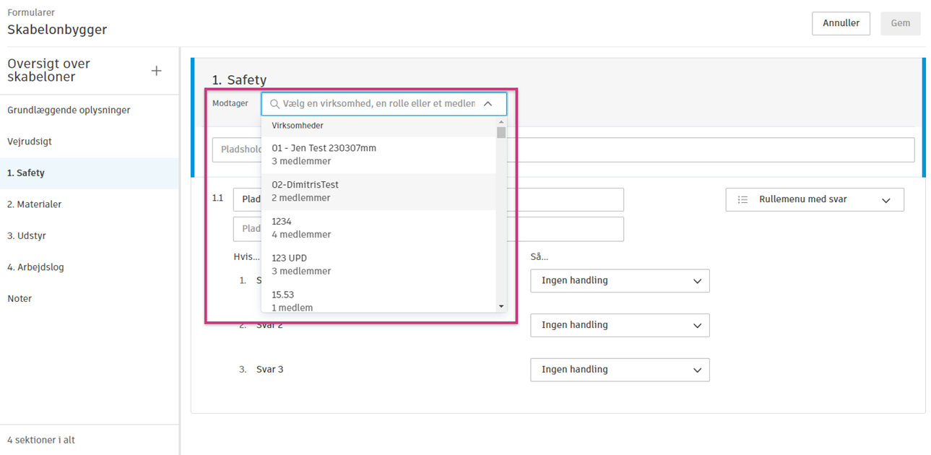Click the Gem button
Viewport: 931px width, 455px height.
[x=900, y=23]
